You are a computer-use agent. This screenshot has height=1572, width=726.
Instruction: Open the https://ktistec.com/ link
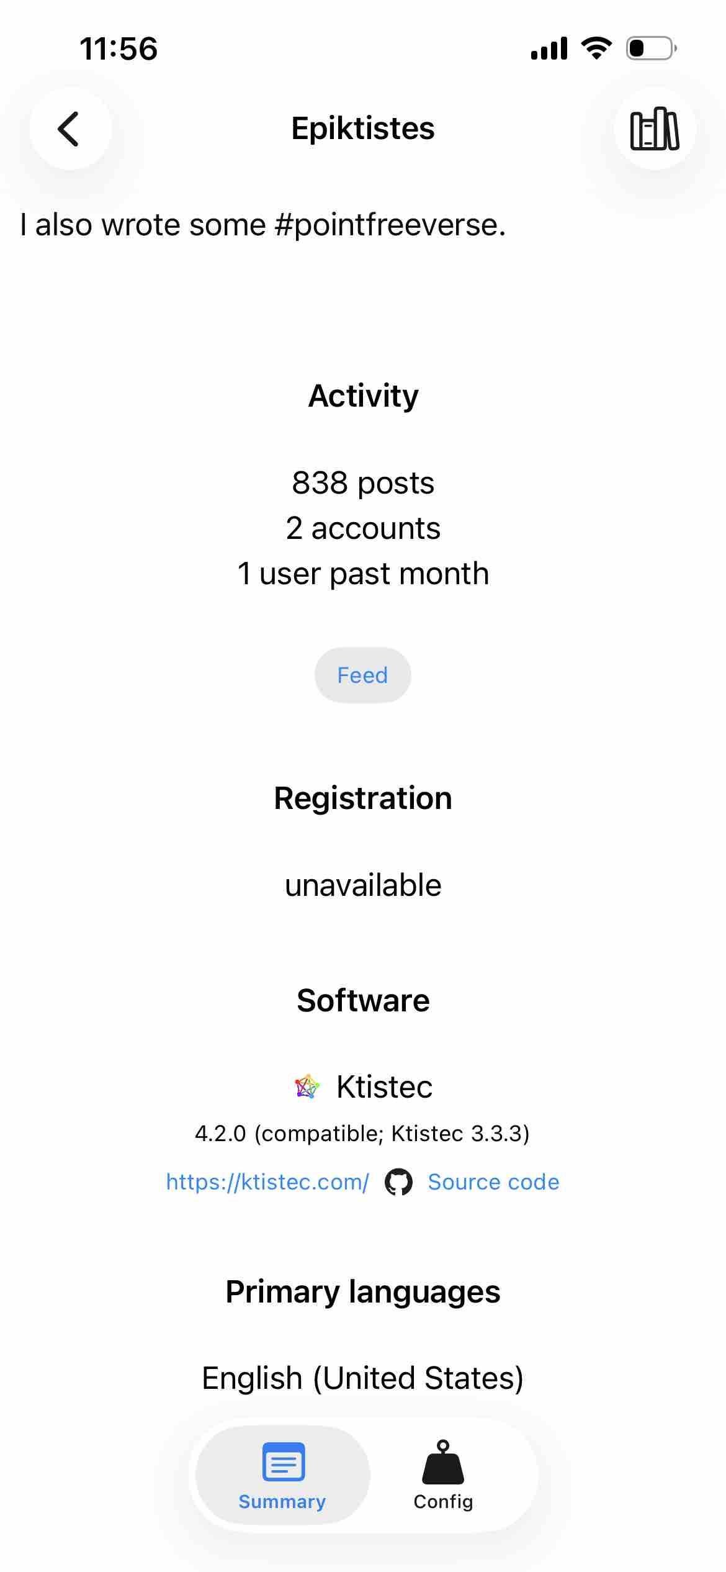[x=267, y=1181]
